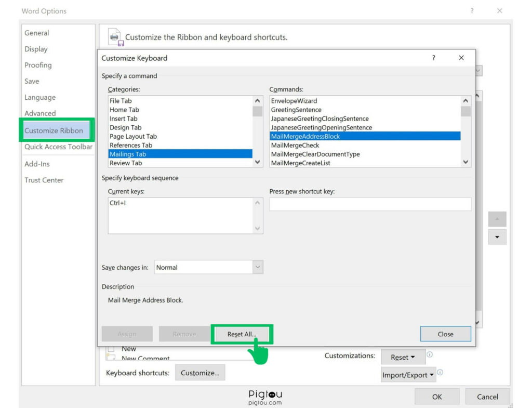
Task: Select Review Tab in Categories list
Action: coord(126,163)
